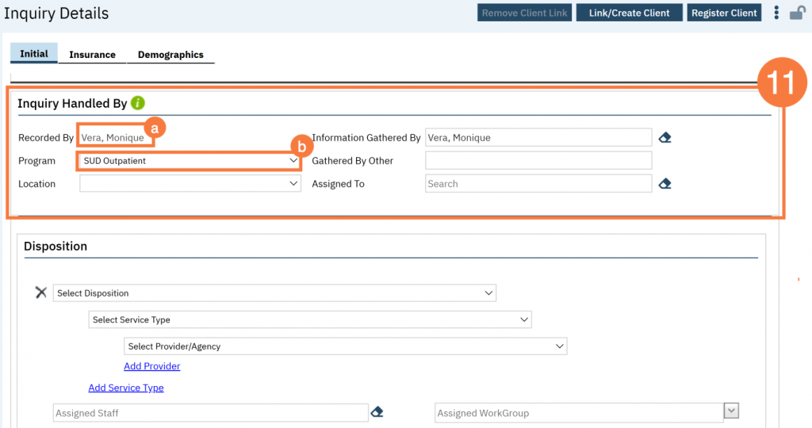Expand the Assigned WorkGroup dropdown arrow

click(732, 411)
